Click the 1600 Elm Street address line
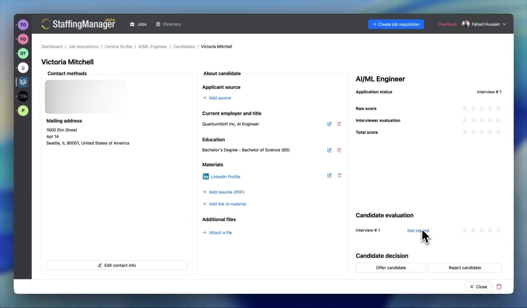The height and width of the screenshot is (308, 527). 62,130
